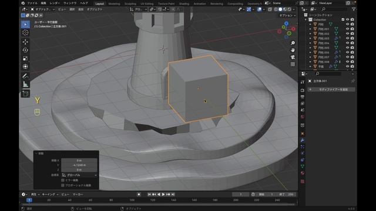Click the blue Z axis gizmo circle
Screen dimensions: 376x211
[x=286, y=23]
